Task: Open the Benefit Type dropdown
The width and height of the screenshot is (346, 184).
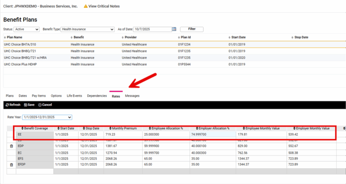Action: 88,29
